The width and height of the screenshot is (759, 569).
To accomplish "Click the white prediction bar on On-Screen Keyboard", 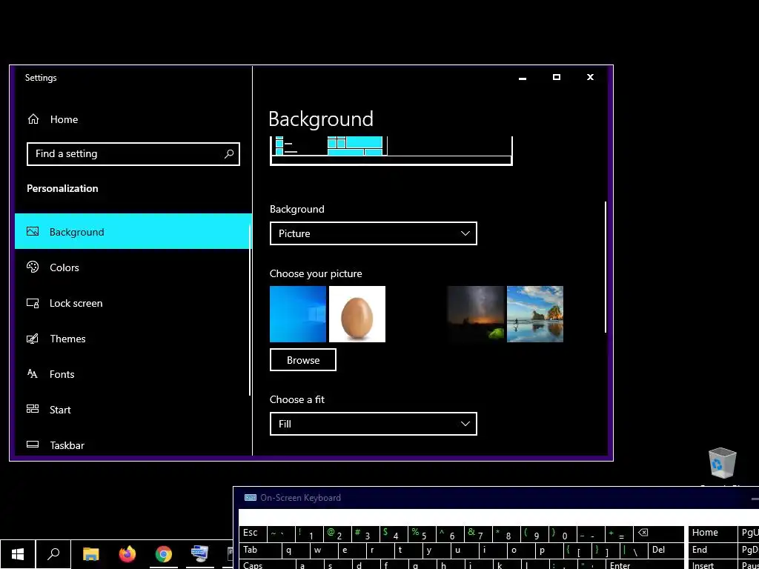I will [499, 516].
